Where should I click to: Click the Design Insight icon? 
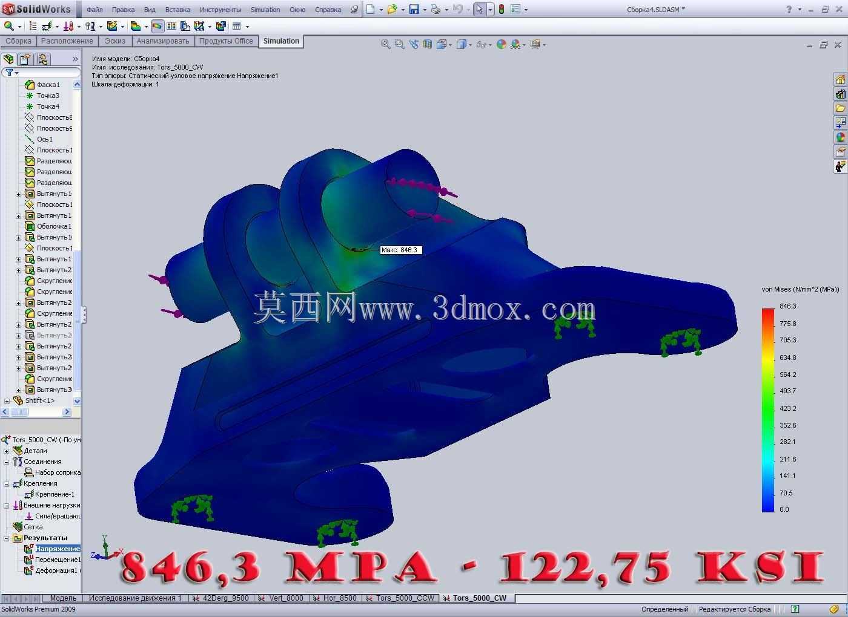[185, 26]
